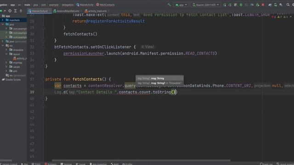Click the fetchContacts() call on line 30
Image resolution: width=294 pixels, height=165 pixels.
click(80, 34)
